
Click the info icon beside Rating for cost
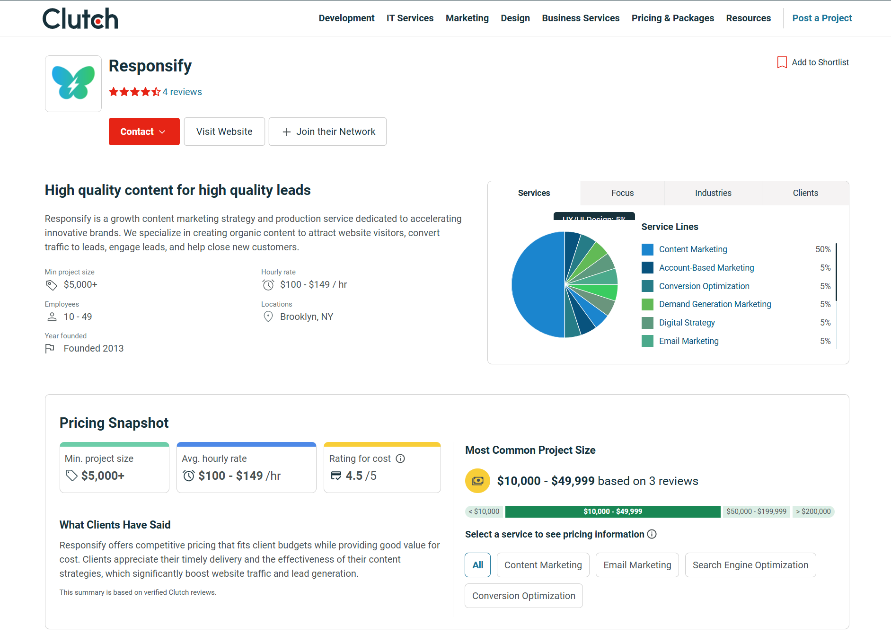tap(400, 459)
